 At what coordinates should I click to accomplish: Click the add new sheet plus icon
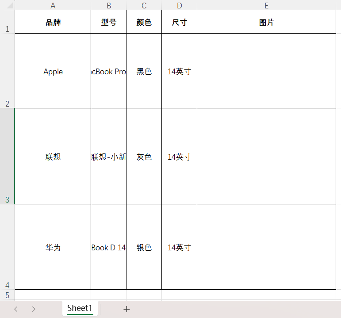[126, 309]
